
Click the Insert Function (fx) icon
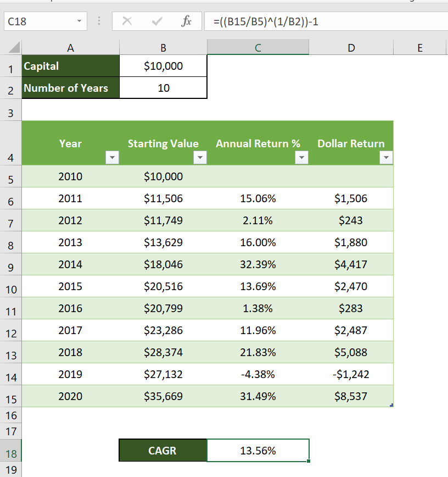pos(187,21)
